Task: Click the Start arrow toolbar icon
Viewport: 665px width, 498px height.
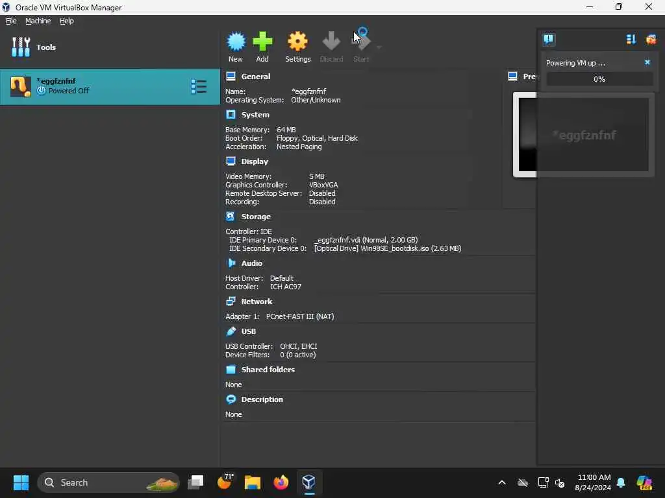Action: 361,41
